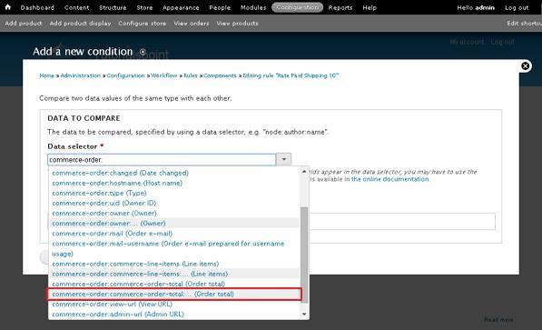This screenshot has height=330, width=542.
Task: Close the overlay with the X button
Action: click(x=525, y=65)
